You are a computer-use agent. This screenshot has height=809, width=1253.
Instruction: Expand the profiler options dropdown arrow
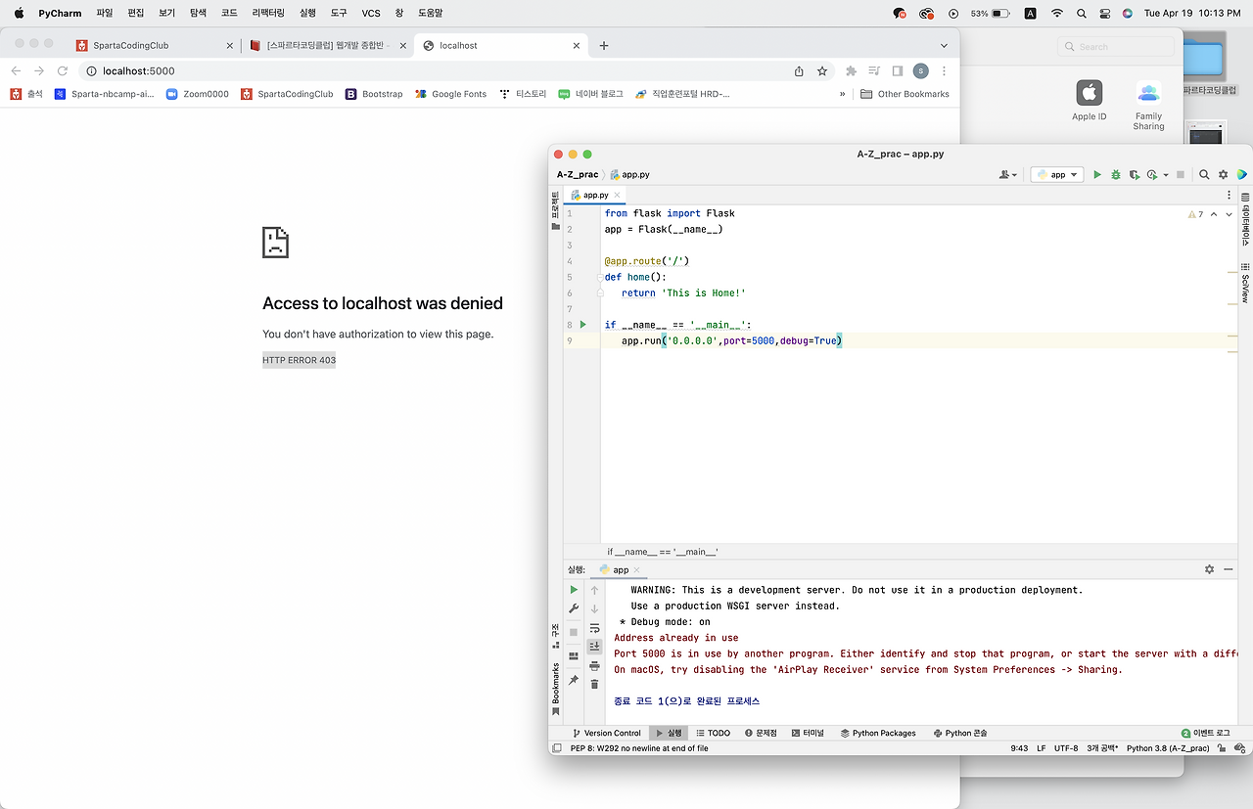point(1165,174)
